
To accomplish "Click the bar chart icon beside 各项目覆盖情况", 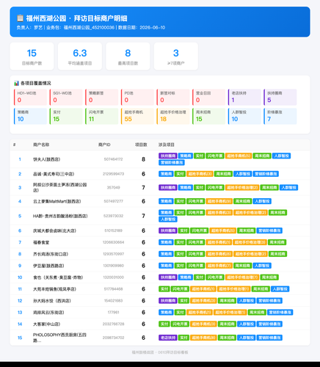I will point(16,83).
